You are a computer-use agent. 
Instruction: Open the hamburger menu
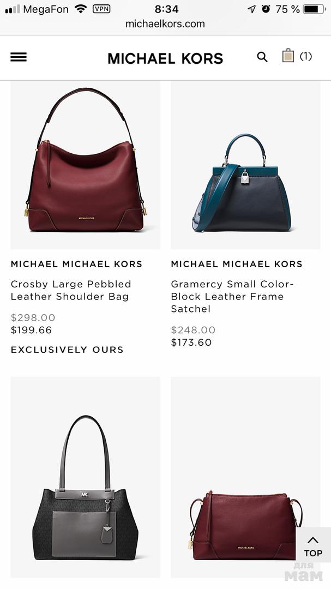coord(19,57)
